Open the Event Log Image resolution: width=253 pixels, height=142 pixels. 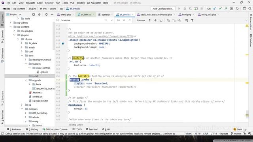[240, 129]
